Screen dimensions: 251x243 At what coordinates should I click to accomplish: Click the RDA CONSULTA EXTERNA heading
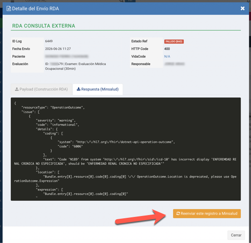[x=43, y=26]
